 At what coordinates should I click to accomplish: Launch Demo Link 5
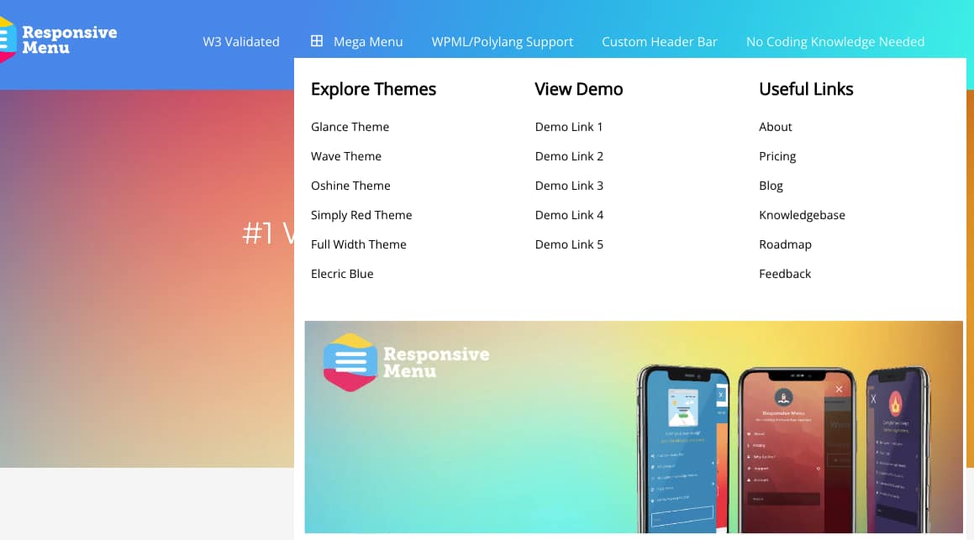(569, 244)
